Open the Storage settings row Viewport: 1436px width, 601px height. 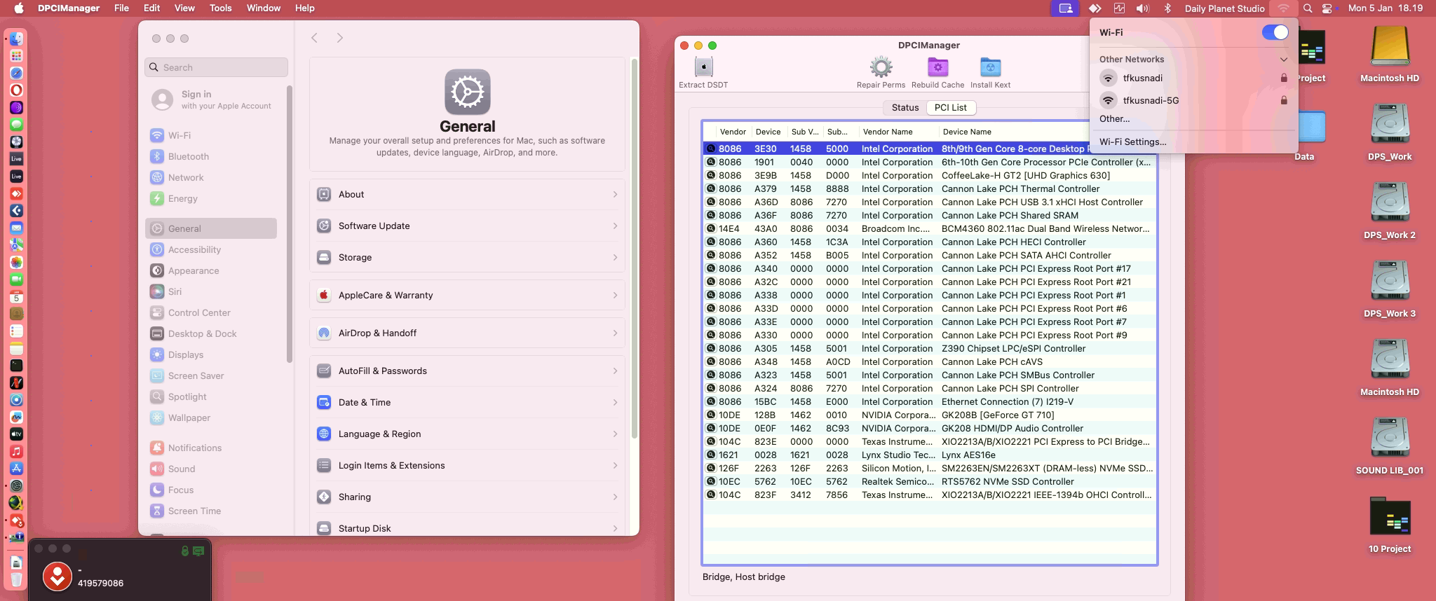point(467,257)
